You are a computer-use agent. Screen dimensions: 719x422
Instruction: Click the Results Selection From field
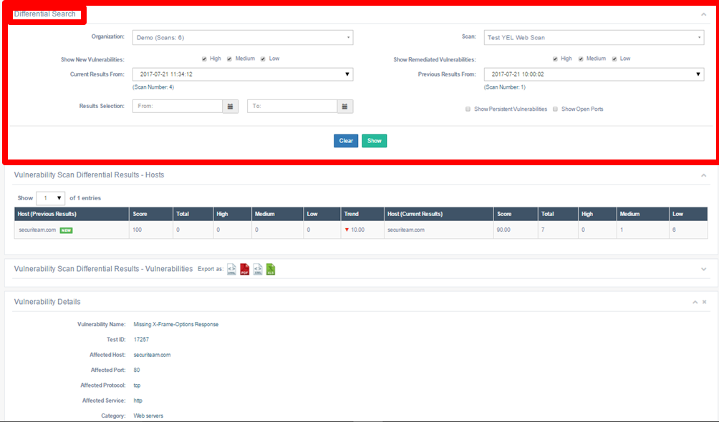point(178,106)
